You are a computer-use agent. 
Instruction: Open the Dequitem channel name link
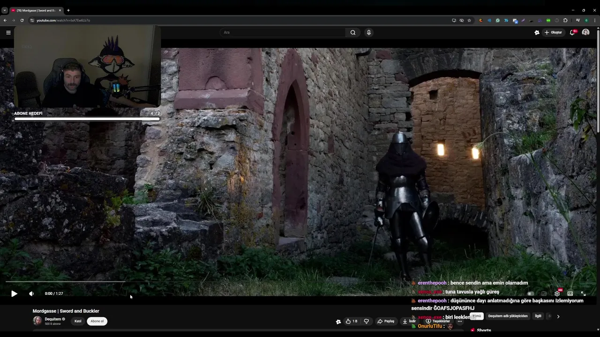(53, 319)
